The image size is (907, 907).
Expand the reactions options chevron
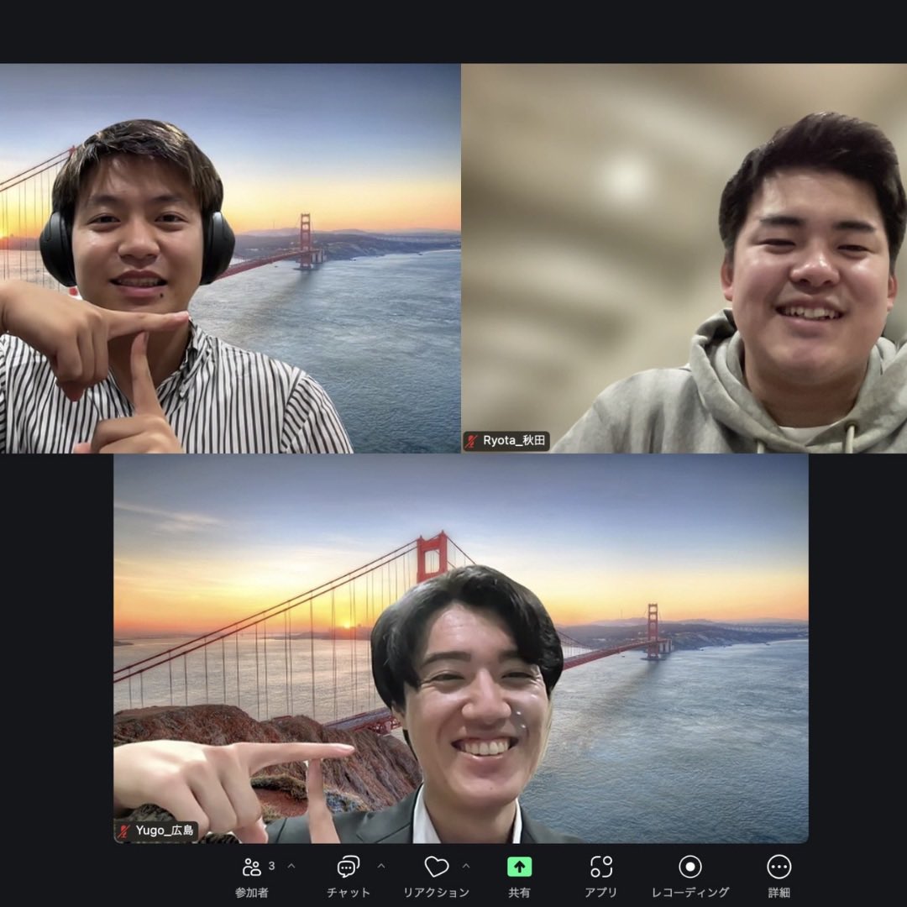point(466,866)
